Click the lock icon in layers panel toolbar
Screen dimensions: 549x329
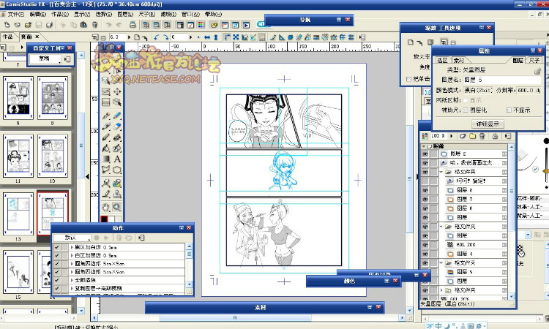(495, 136)
